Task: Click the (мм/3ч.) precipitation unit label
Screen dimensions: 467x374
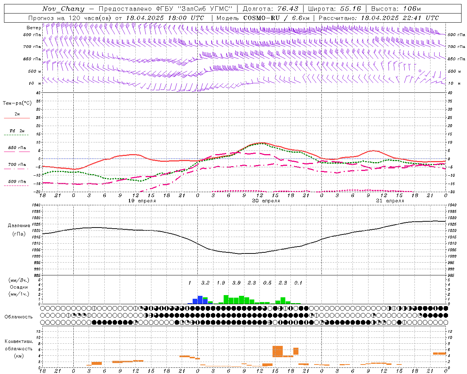Action: [x=19, y=280]
